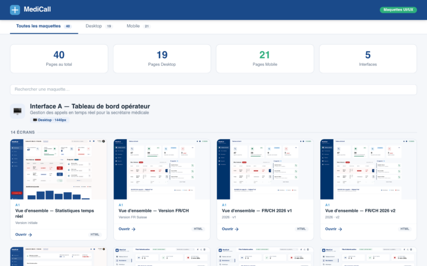Click Ouvrir on FR/CH 2026 v2 card
The width and height of the screenshot is (427, 266).
334,229
